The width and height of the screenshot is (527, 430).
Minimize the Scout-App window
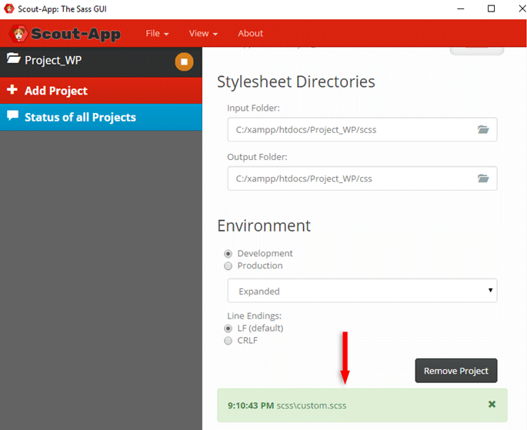click(461, 8)
